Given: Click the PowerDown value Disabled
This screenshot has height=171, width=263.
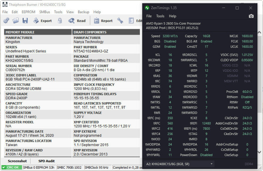Looking at the screenshot, I should tap(206, 155).
